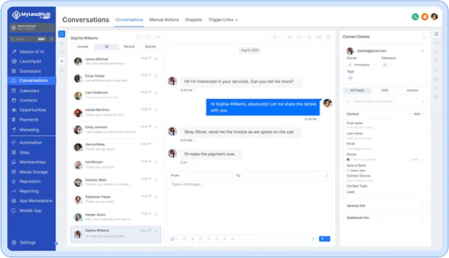Click the App Marketplace grid icon
The image size is (449, 258).
pyautogui.click(x=14, y=200)
